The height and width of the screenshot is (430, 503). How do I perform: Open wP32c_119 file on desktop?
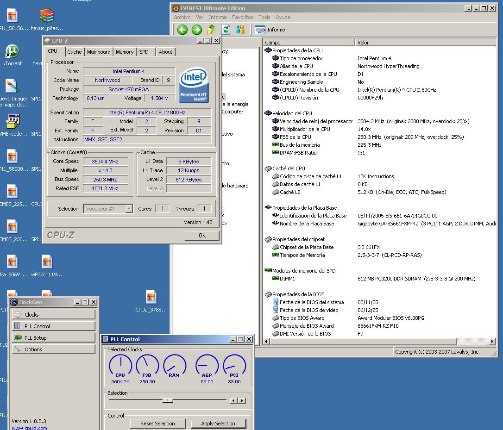(47, 266)
